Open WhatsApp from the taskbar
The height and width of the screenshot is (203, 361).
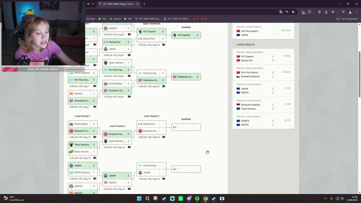click(181, 198)
